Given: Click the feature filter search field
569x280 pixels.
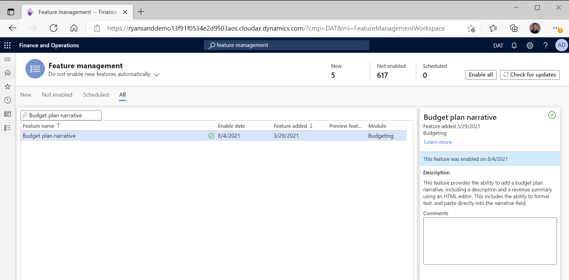Looking at the screenshot, I should click(x=63, y=115).
